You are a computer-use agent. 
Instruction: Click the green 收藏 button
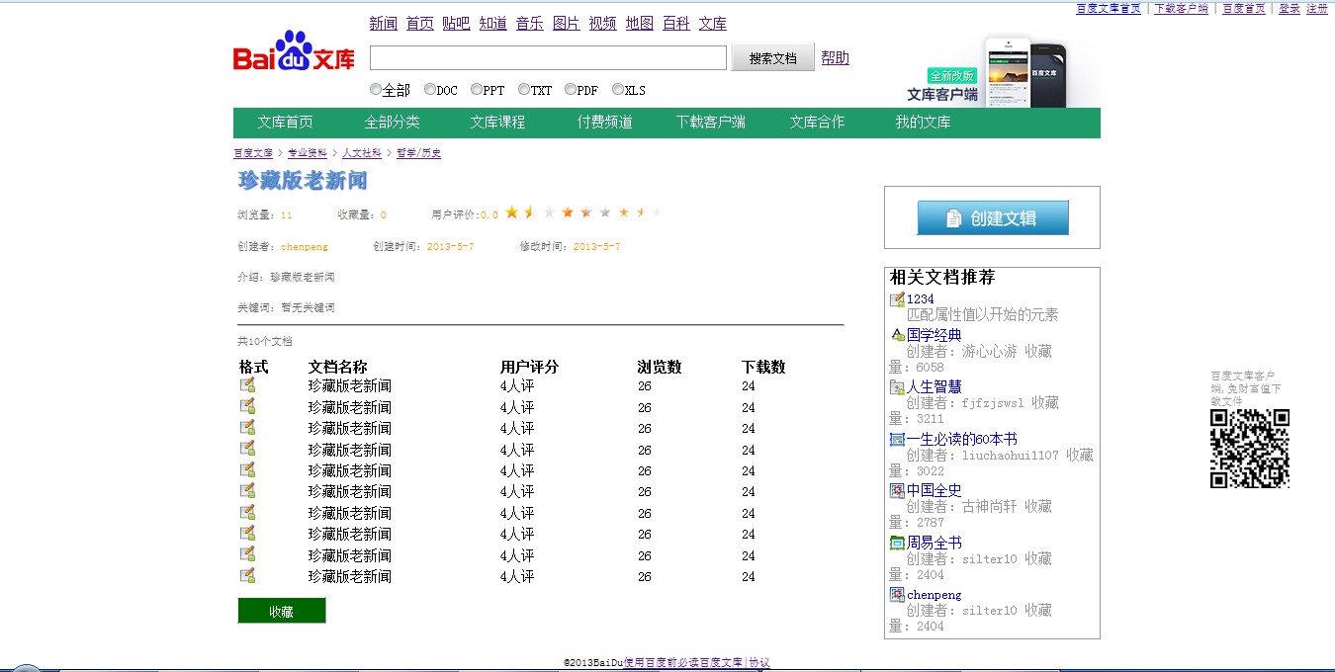(x=282, y=611)
